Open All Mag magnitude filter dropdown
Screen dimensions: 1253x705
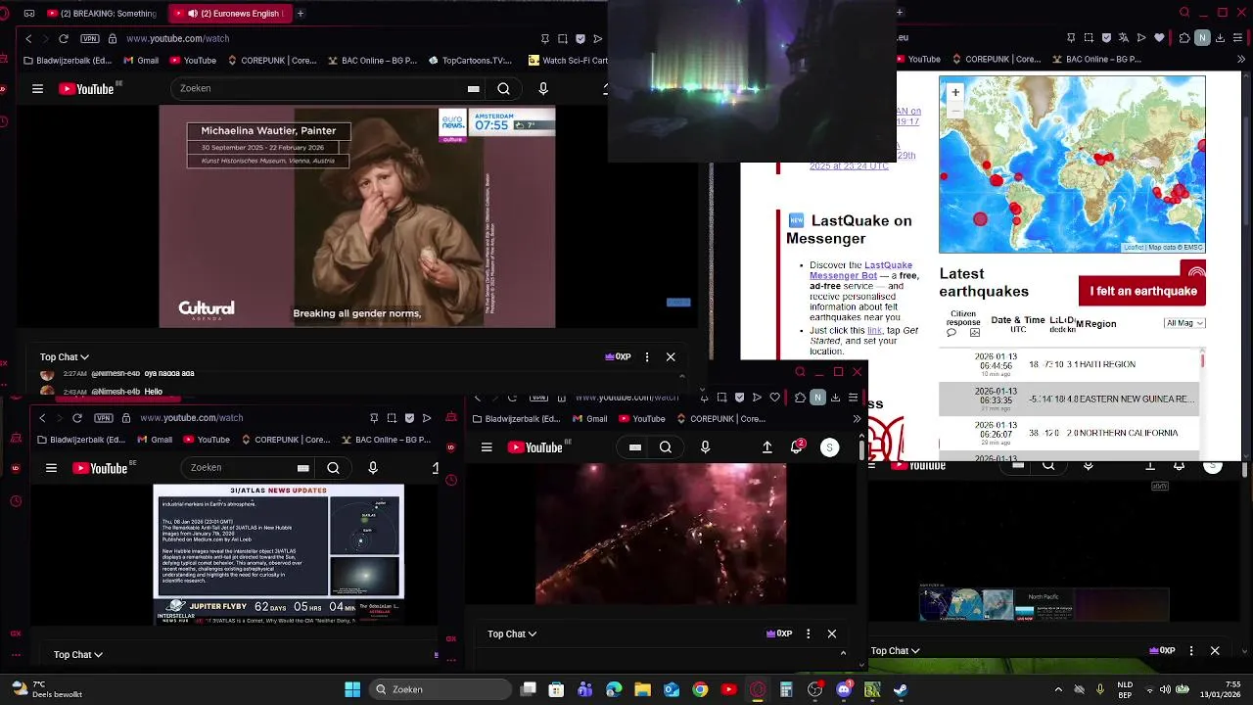tap(1184, 323)
